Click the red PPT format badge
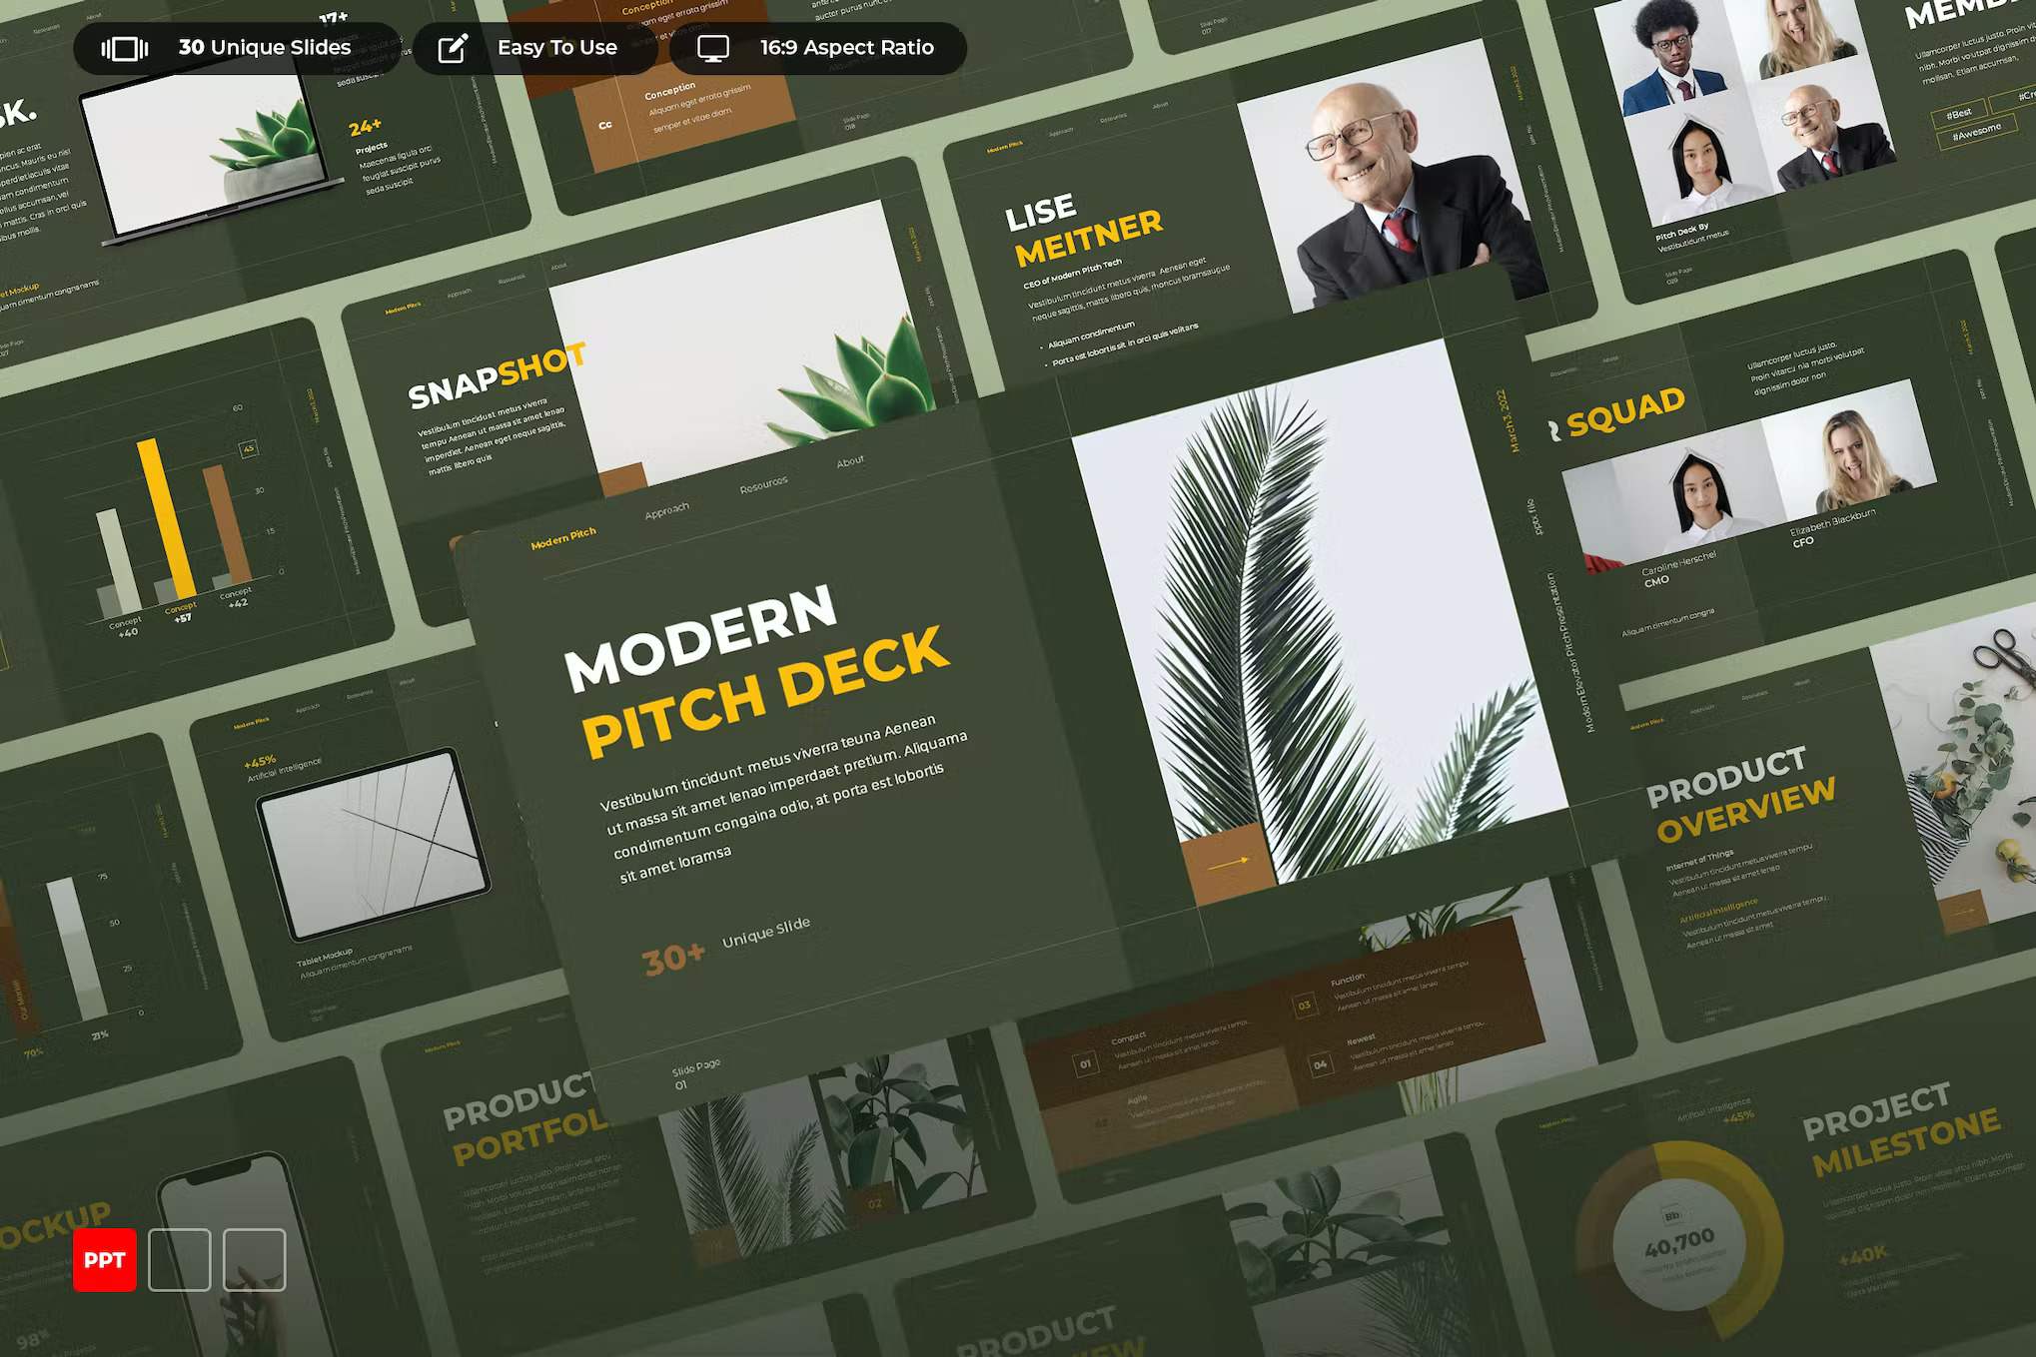This screenshot has width=2036, height=1357. tap(105, 1260)
